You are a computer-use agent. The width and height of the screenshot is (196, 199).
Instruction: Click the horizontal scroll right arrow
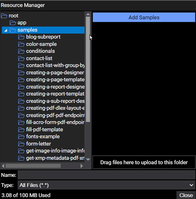(82, 166)
